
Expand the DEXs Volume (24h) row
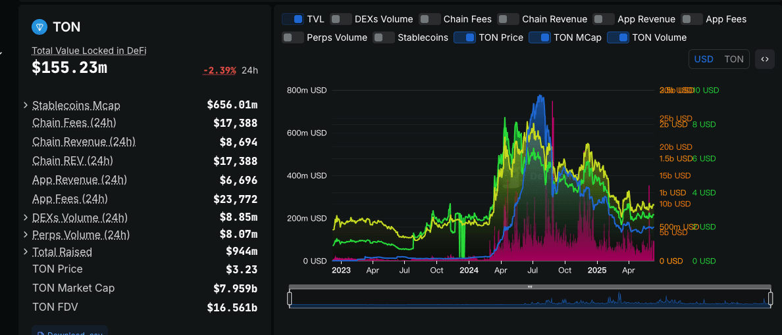[x=26, y=217]
